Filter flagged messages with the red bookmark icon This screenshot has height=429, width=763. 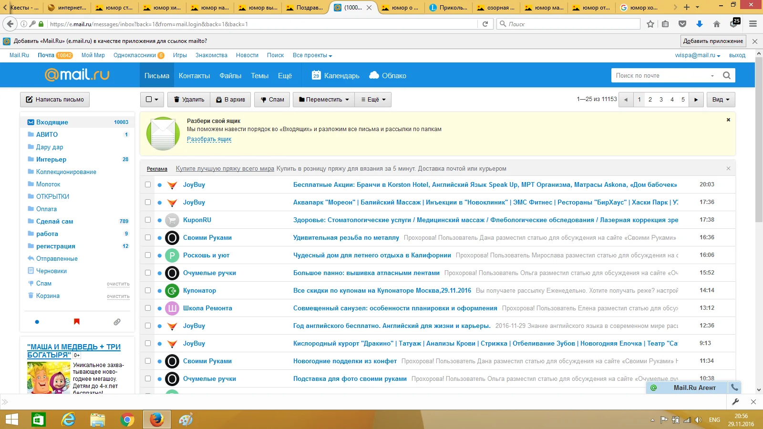[77, 322]
